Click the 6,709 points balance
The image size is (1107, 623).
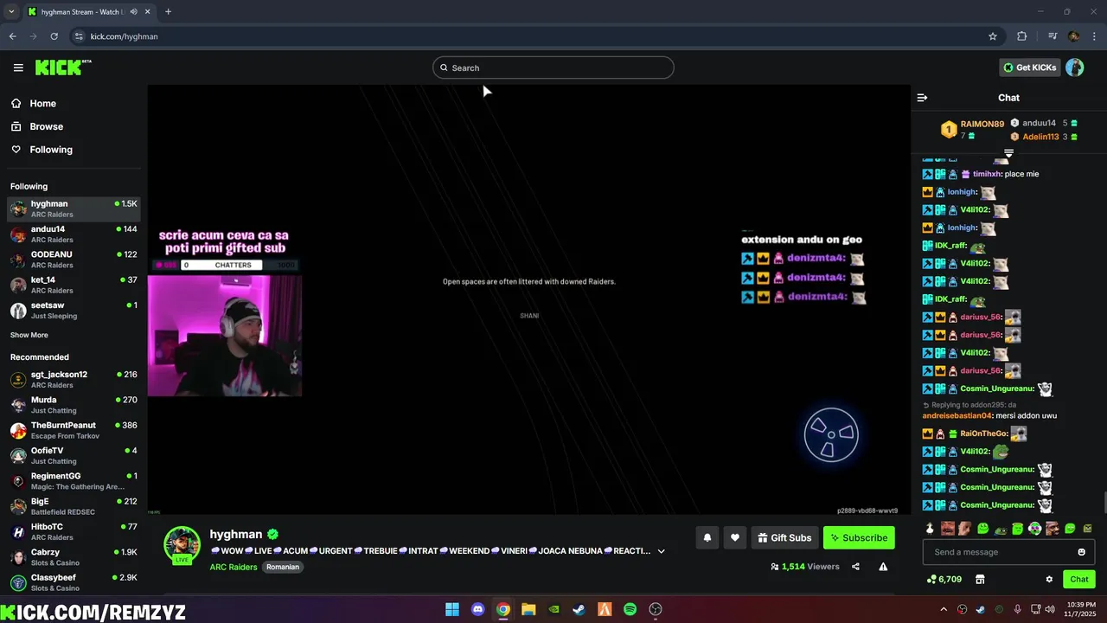pyautogui.click(x=944, y=579)
